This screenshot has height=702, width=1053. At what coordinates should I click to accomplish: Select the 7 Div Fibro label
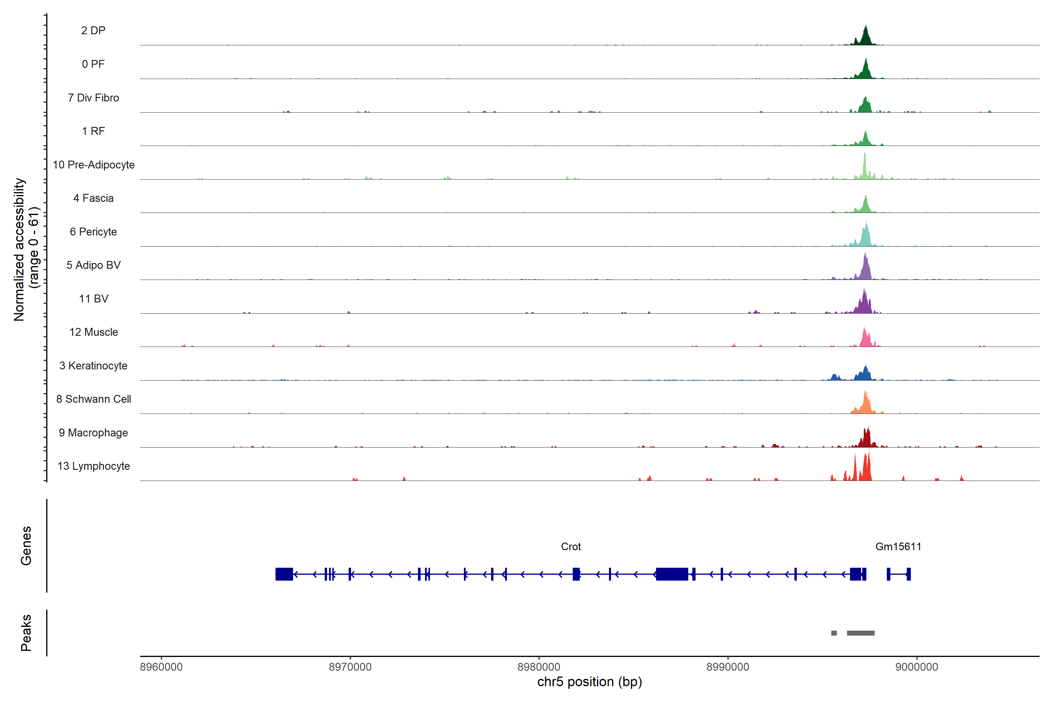coord(93,98)
